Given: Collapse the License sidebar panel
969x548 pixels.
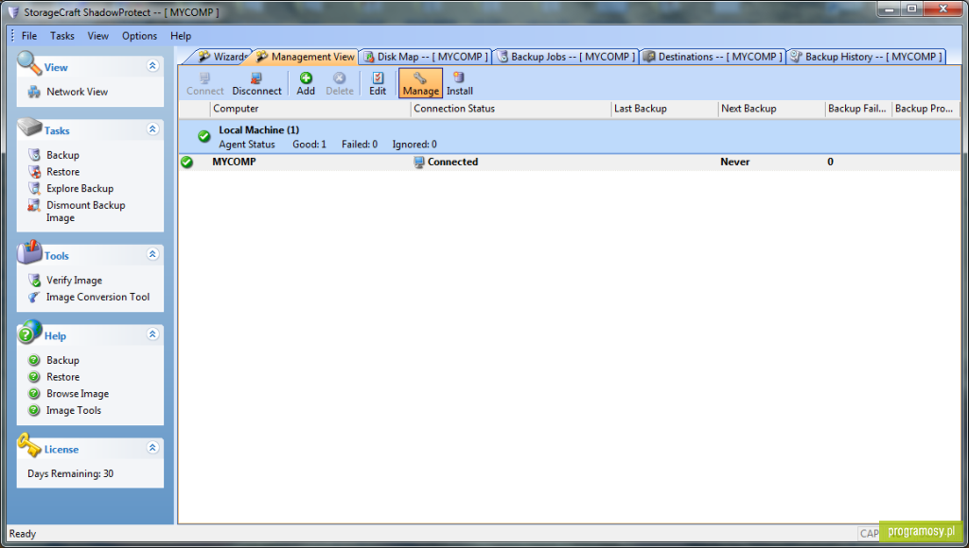Looking at the screenshot, I should [x=152, y=448].
